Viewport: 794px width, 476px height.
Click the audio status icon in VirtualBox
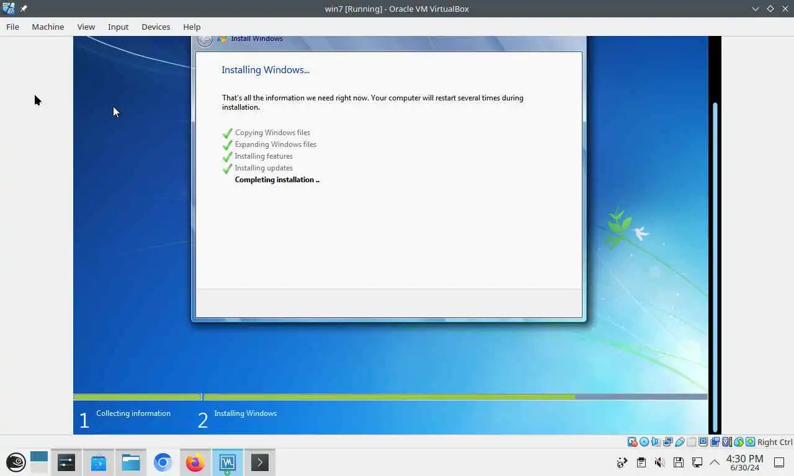point(656,442)
